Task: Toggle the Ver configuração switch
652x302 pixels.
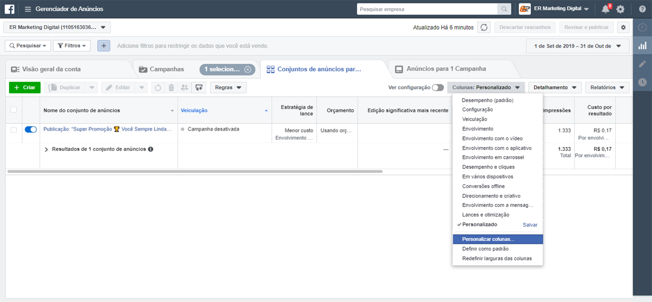Action: point(438,88)
